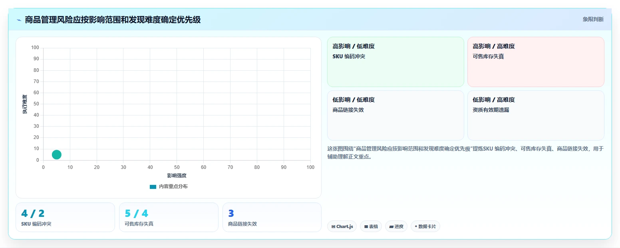Click the SKU 编码冲突 text in green card

click(349, 56)
